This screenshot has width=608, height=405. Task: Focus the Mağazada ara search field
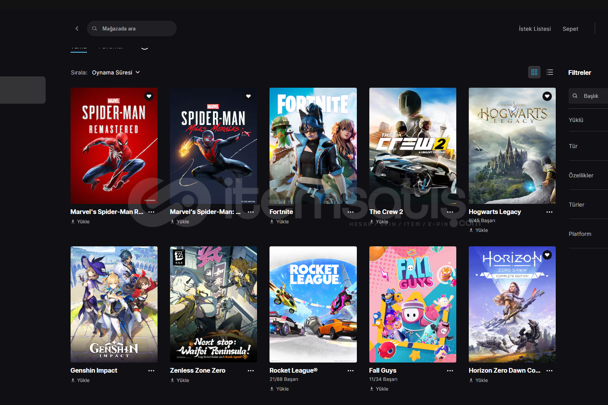coord(132,28)
